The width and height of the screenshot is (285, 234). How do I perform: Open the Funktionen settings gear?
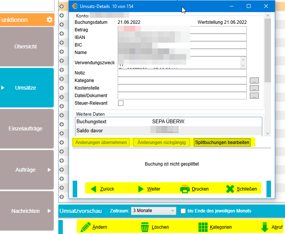(x=50, y=20)
